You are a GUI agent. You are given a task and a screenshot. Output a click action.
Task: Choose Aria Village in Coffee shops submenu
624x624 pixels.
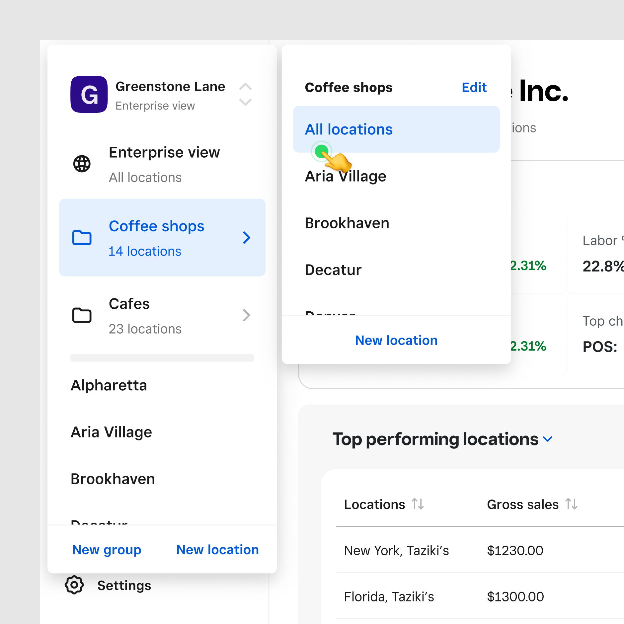346,176
